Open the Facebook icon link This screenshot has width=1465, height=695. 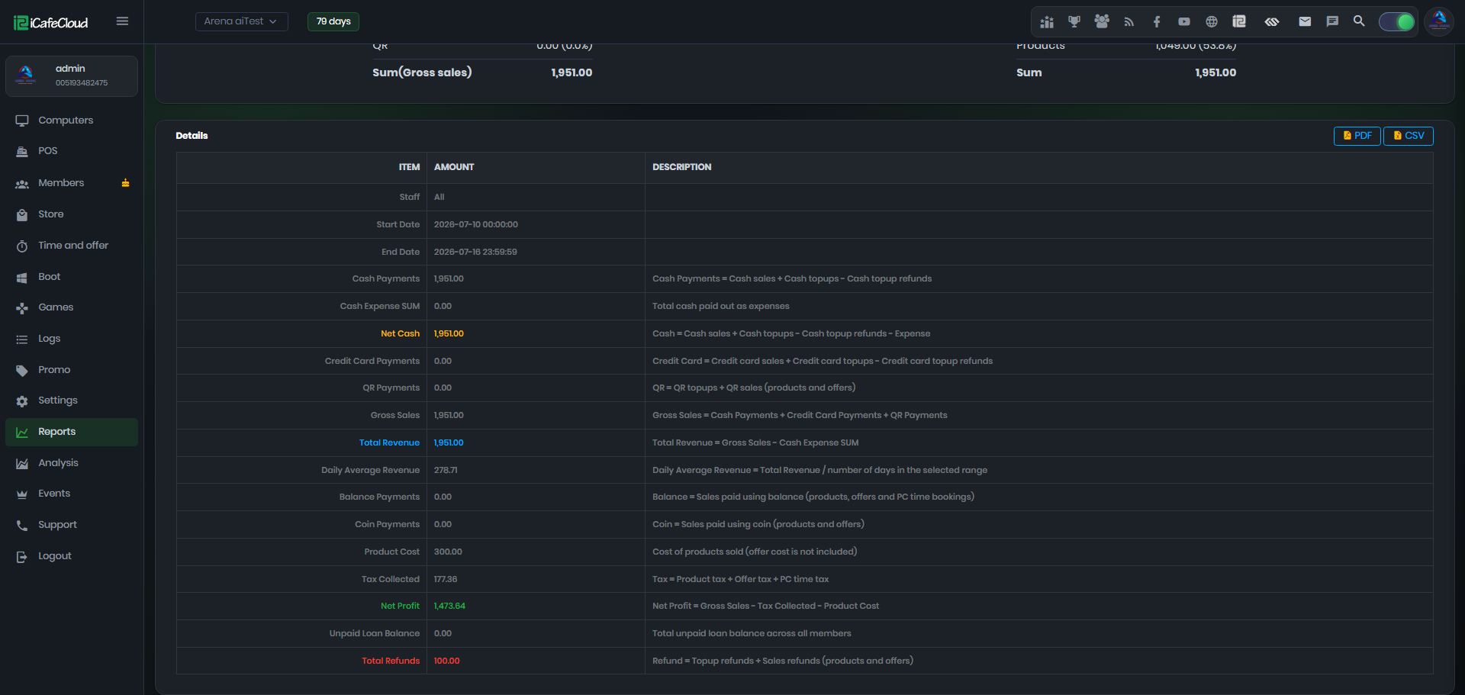pyautogui.click(x=1157, y=22)
